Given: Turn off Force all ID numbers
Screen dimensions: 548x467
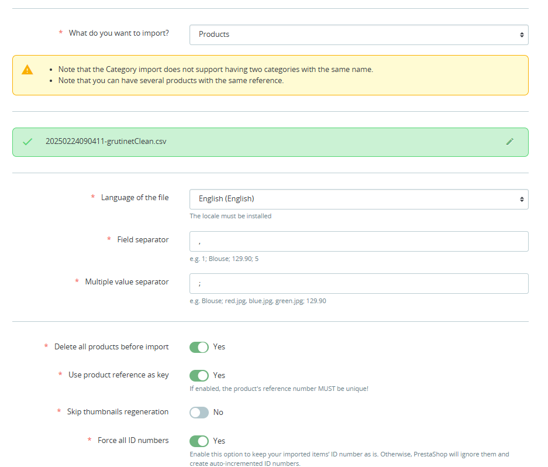Looking at the screenshot, I should 199,441.
